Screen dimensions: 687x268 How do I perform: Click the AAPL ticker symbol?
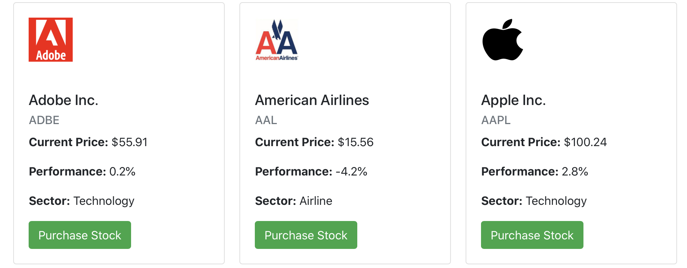496,120
